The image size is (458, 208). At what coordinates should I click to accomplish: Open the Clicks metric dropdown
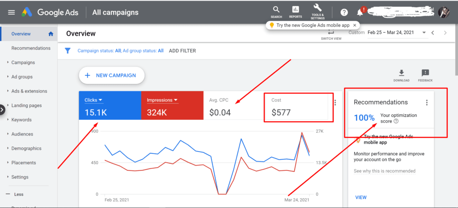(93, 100)
